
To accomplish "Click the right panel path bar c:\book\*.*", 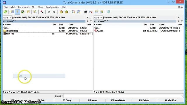I will click(x=135, y=21).
